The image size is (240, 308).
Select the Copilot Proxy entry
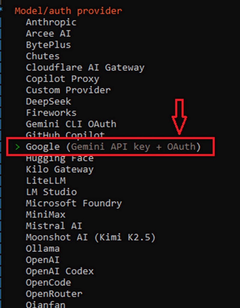tap(62, 79)
